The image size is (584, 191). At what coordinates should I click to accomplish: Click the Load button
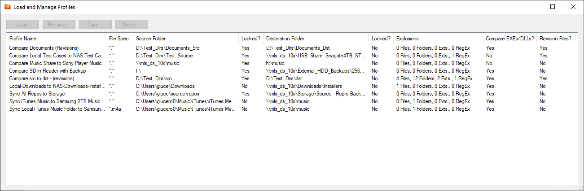pyautogui.click(x=22, y=25)
